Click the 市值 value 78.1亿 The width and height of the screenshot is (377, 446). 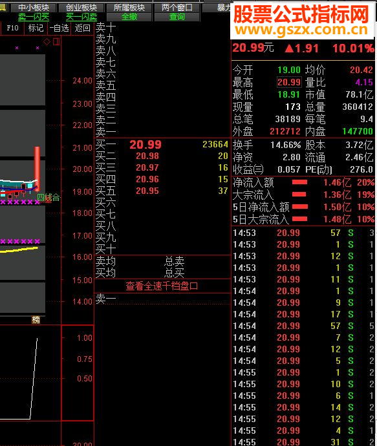360,95
